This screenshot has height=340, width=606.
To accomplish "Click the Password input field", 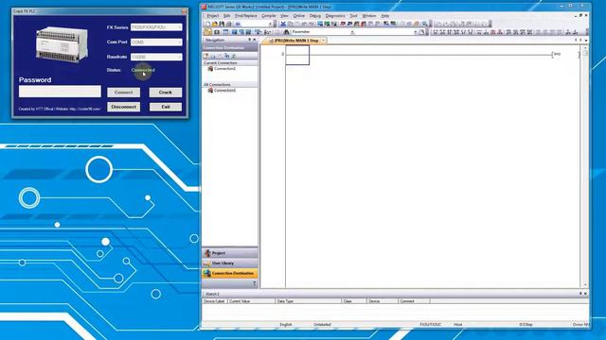I will coord(60,92).
